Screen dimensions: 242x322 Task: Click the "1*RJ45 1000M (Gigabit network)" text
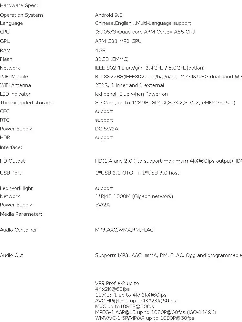(x=134, y=196)
